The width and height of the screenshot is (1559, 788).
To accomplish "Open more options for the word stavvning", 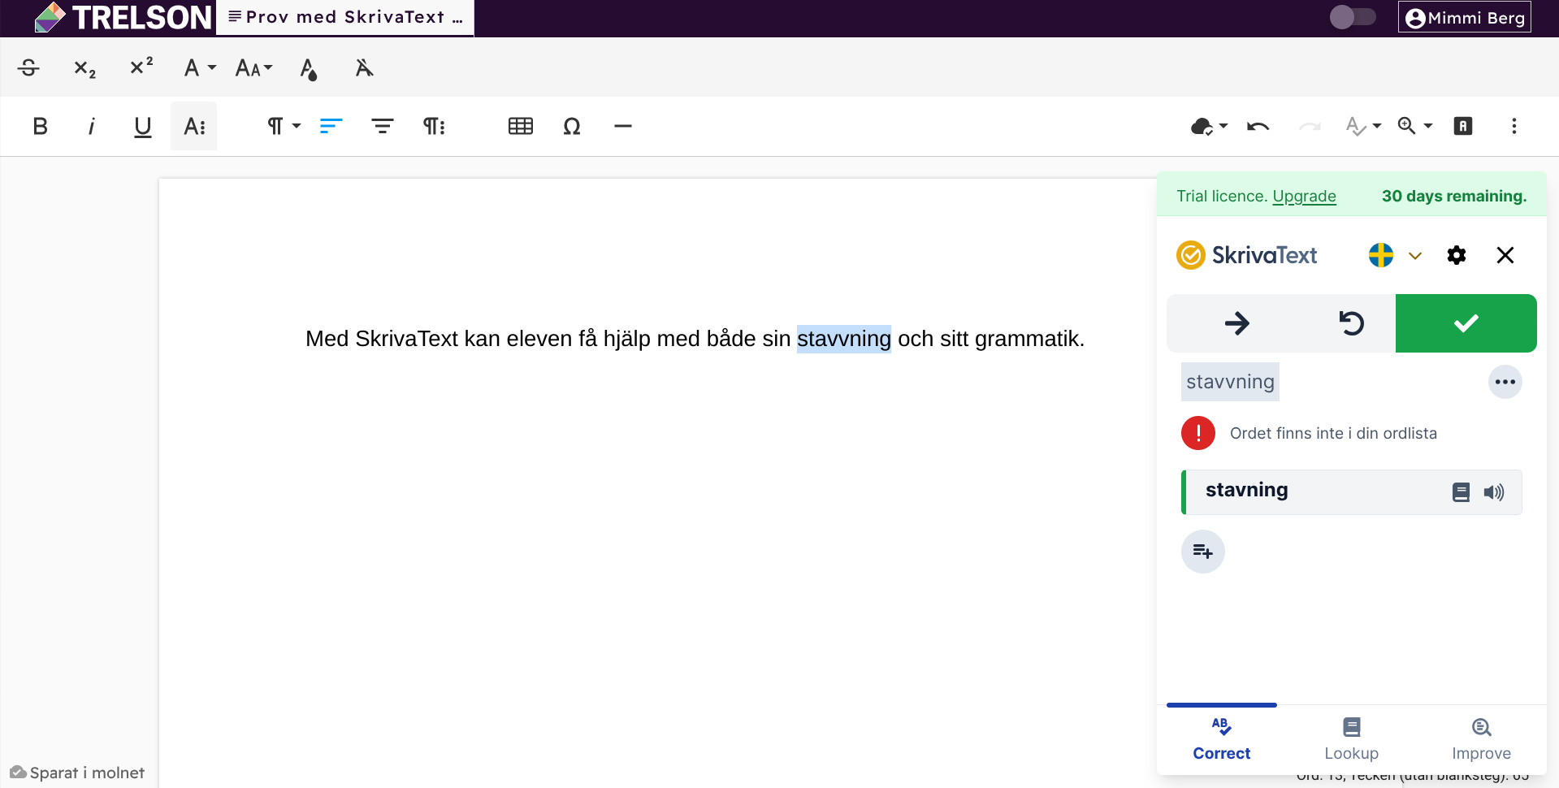I will click(x=1505, y=382).
